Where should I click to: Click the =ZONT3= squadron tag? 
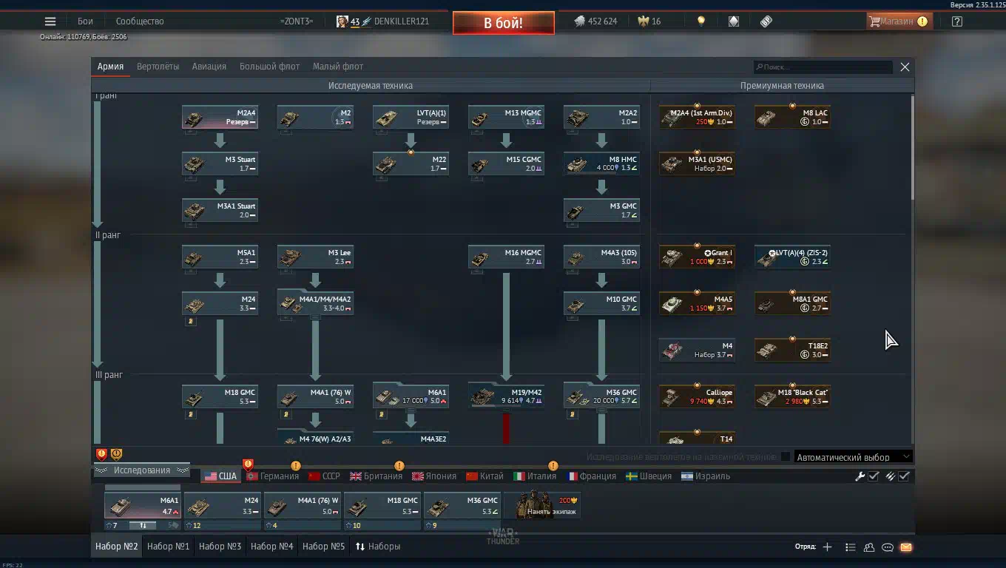click(297, 21)
